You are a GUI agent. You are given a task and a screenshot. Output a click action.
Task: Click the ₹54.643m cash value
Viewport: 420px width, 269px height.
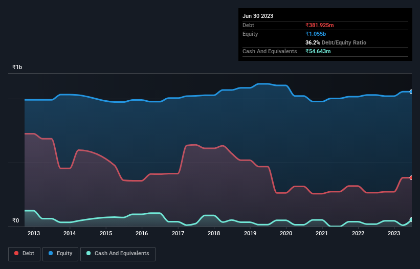(x=318, y=51)
